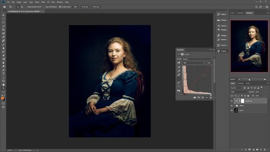Select the Gradient tool
This screenshot has height=152, width=270.
tap(3, 59)
